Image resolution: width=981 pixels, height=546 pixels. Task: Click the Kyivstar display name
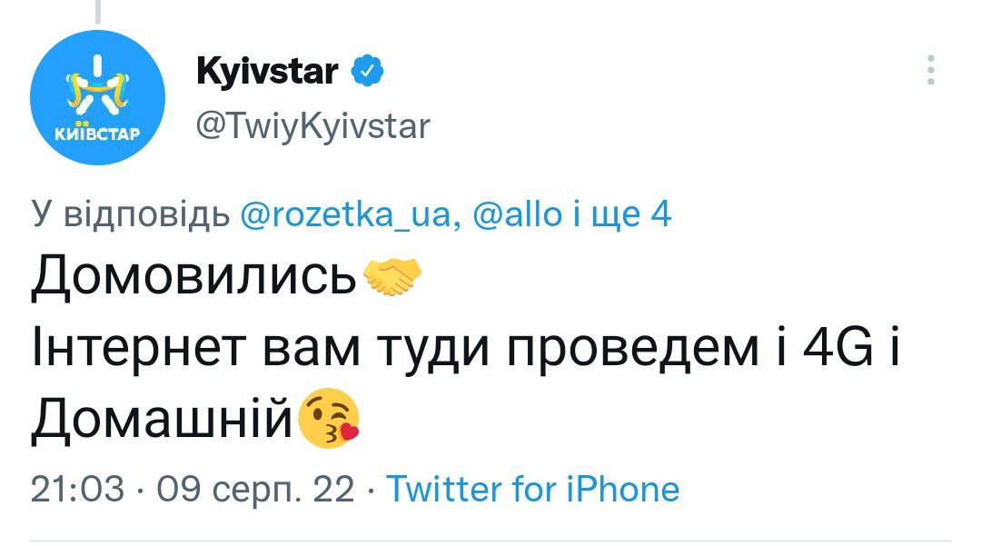pyautogui.click(x=267, y=71)
